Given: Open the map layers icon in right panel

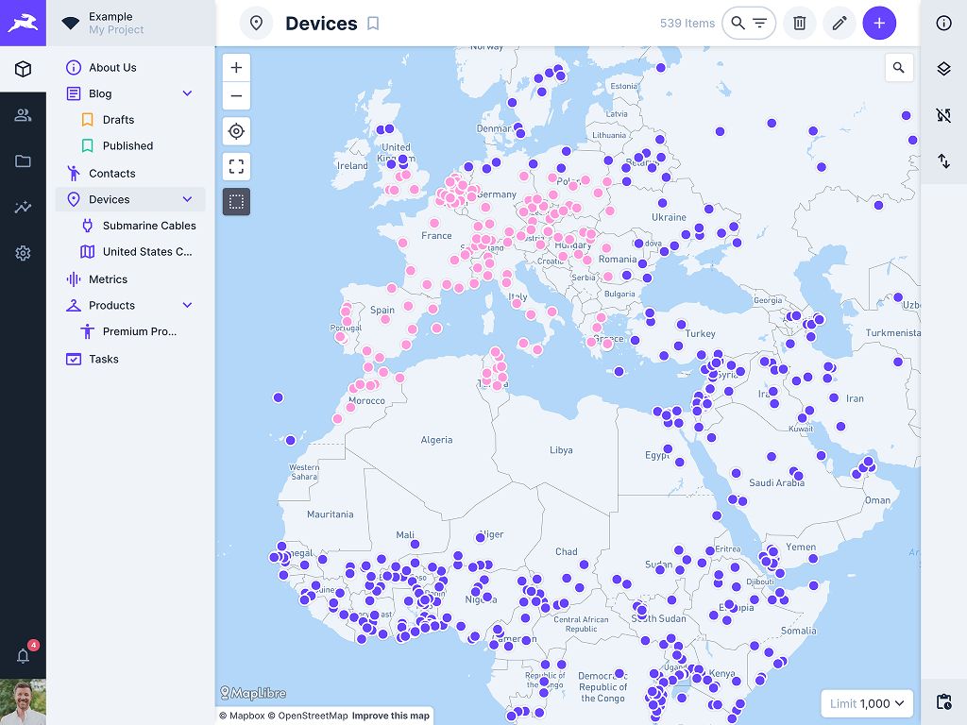Looking at the screenshot, I should [943, 69].
